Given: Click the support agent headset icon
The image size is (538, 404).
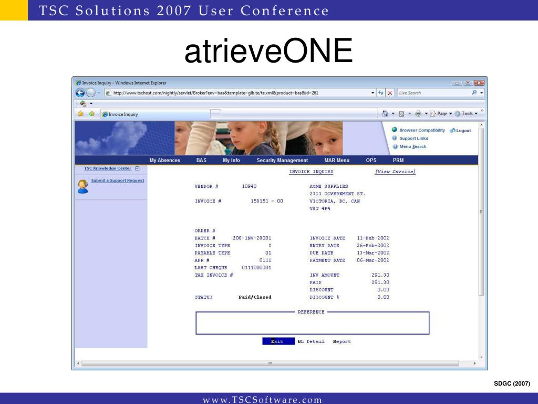Looking at the screenshot, I should 82,187.
